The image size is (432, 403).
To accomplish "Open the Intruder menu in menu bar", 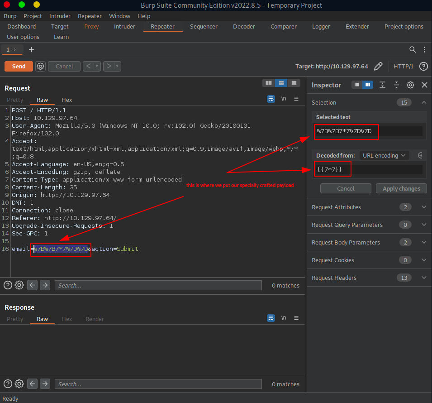I will point(60,16).
